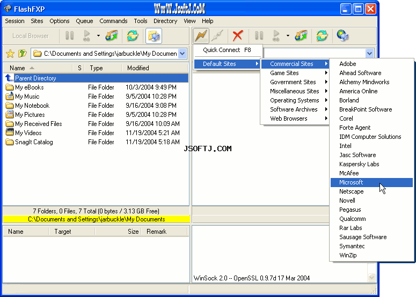
Task: Click the left pane refresh icon
Action: [x=133, y=36]
